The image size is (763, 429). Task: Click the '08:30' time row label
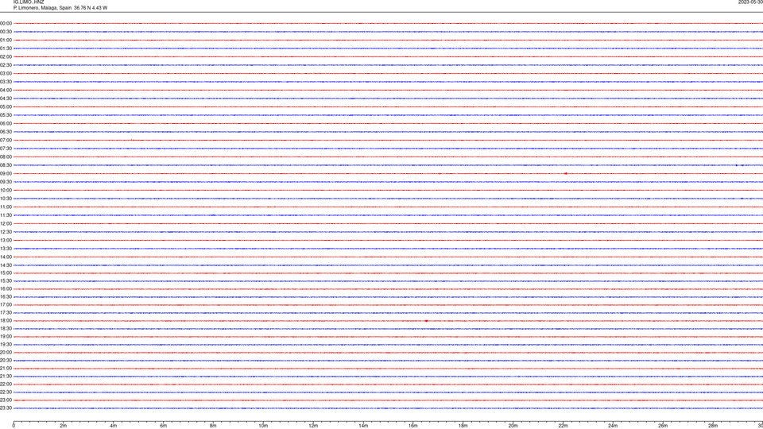pyautogui.click(x=6, y=165)
